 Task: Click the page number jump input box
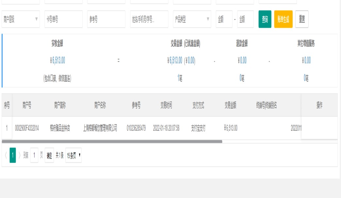pyautogui.click(x=34, y=155)
